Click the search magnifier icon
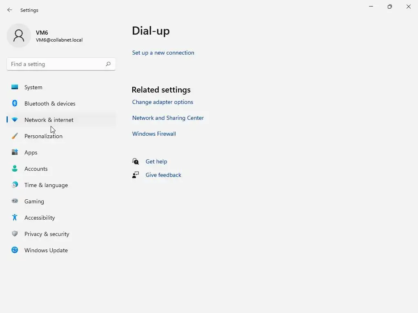Image resolution: width=418 pixels, height=313 pixels. point(108,64)
